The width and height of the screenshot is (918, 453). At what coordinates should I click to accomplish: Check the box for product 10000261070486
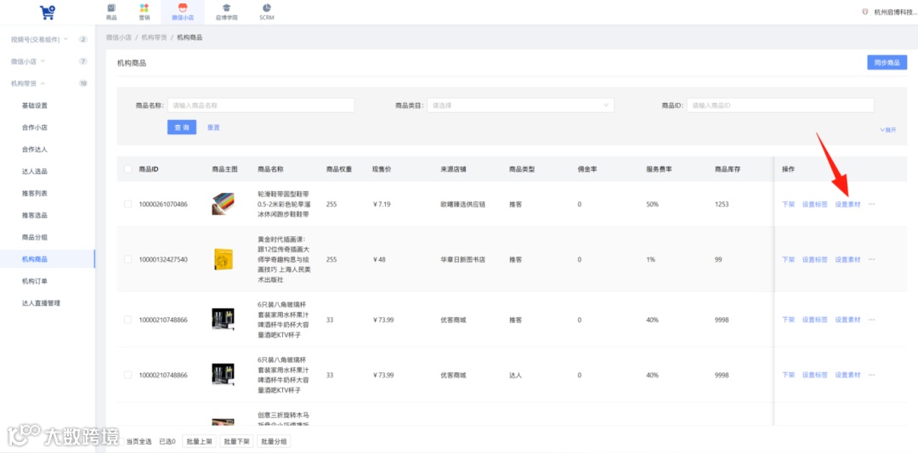[128, 204]
